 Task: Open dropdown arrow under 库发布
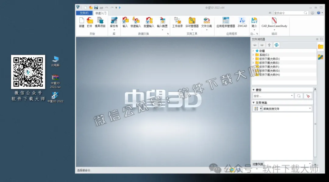coord(114,30)
